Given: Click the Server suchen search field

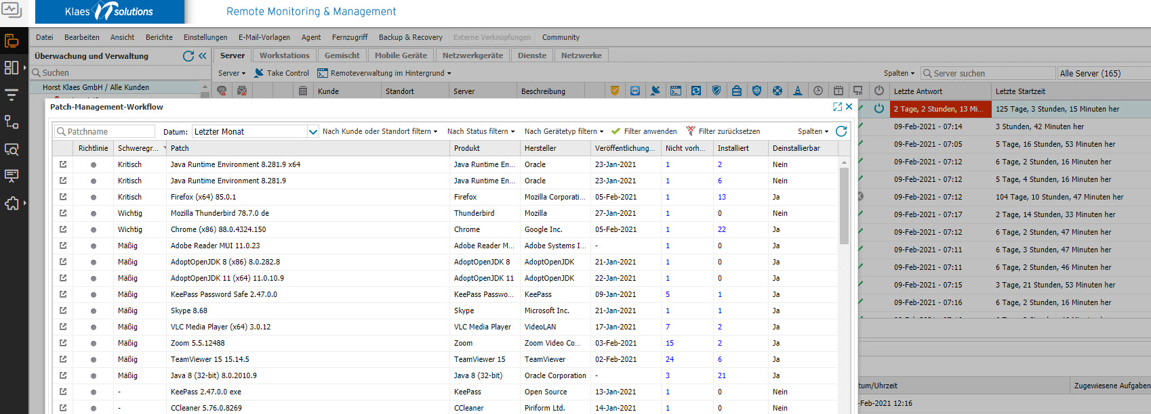Looking at the screenshot, I should pyautogui.click(x=988, y=73).
